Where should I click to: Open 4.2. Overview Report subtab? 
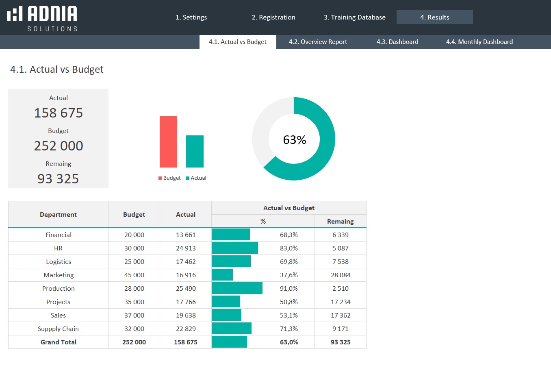(x=318, y=42)
